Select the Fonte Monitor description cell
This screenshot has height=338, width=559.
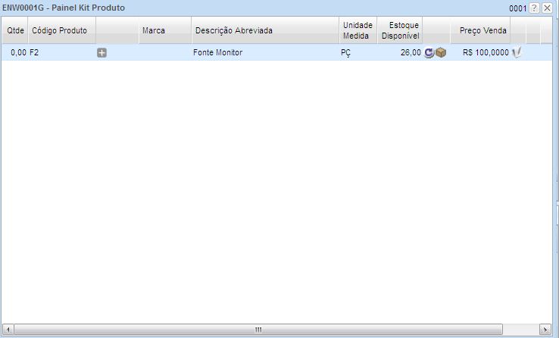click(265, 52)
